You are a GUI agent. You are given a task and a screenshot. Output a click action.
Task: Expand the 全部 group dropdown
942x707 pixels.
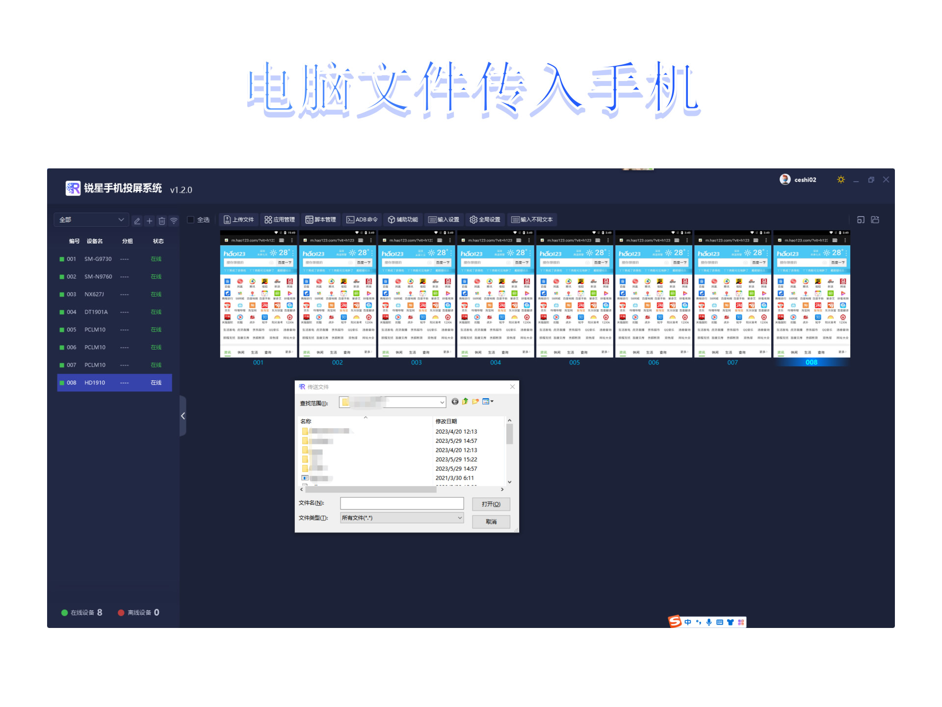coord(91,219)
